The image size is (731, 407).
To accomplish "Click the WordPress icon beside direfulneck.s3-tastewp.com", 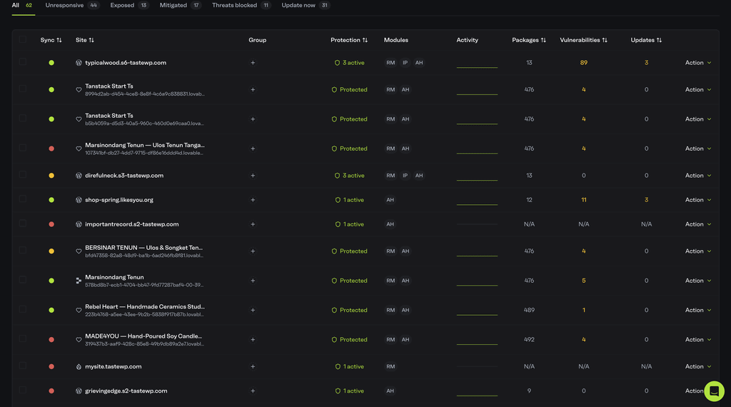I will pyautogui.click(x=79, y=175).
